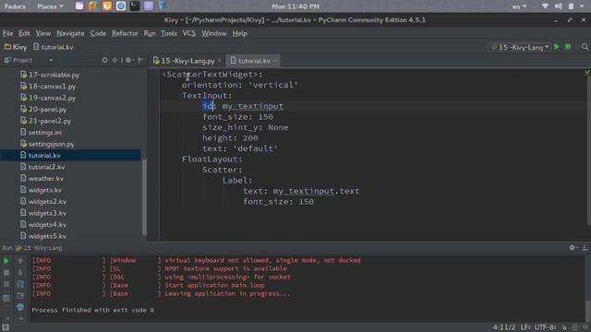Image resolution: width=591 pixels, height=332 pixels.
Task: Open Search Everywhere magnifier icon
Action: click(585, 47)
